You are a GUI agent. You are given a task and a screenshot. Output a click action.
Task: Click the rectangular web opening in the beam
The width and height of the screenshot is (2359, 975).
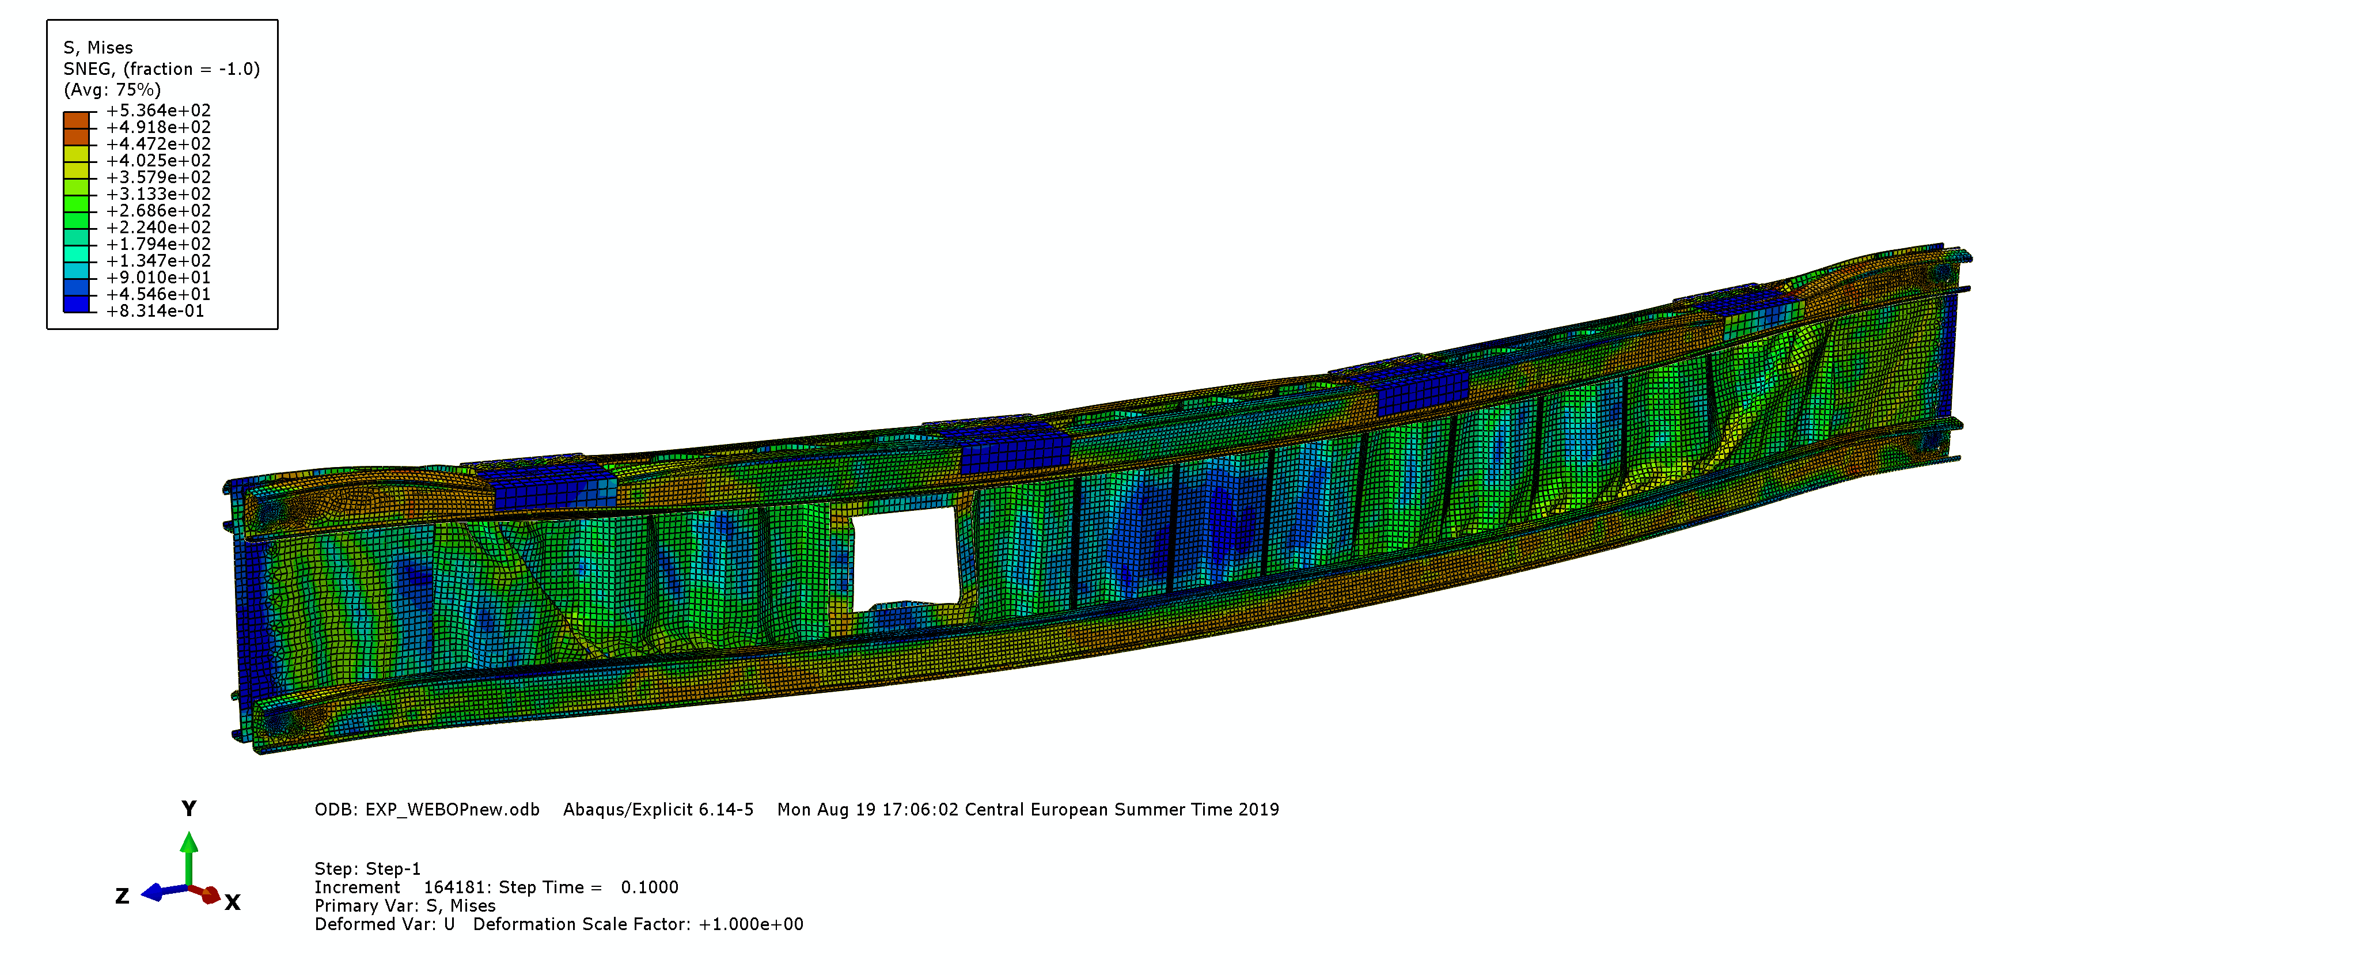tap(905, 560)
